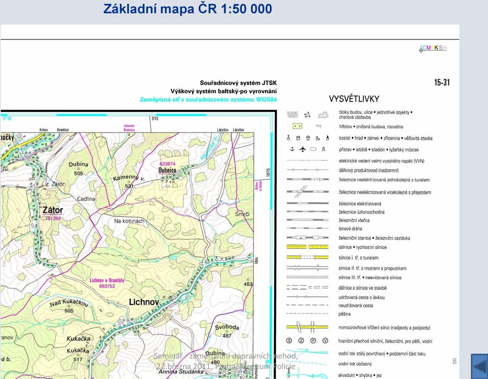488x379 pixels.
Task: Select the tower building symbol in legend
Action: [x=327, y=138]
